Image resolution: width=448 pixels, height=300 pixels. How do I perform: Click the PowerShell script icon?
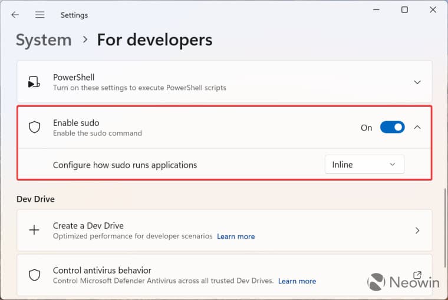click(34, 82)
